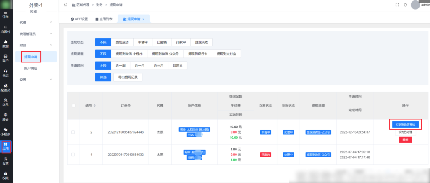
Task: Open the 配送员 delivery rider icon
Action: 5,88
